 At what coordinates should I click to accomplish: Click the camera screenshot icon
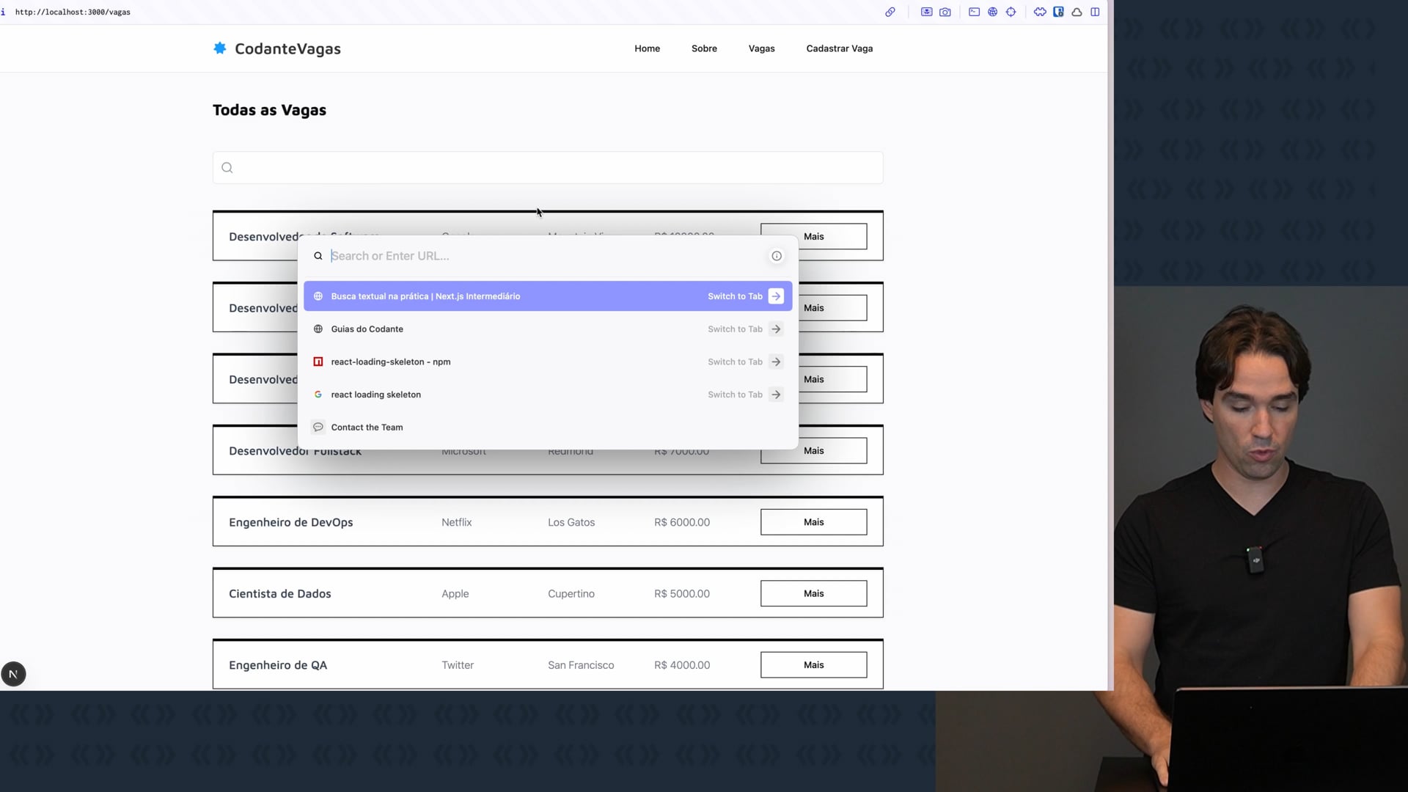[x=945, y=12]
